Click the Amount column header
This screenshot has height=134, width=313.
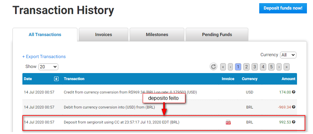288,79
